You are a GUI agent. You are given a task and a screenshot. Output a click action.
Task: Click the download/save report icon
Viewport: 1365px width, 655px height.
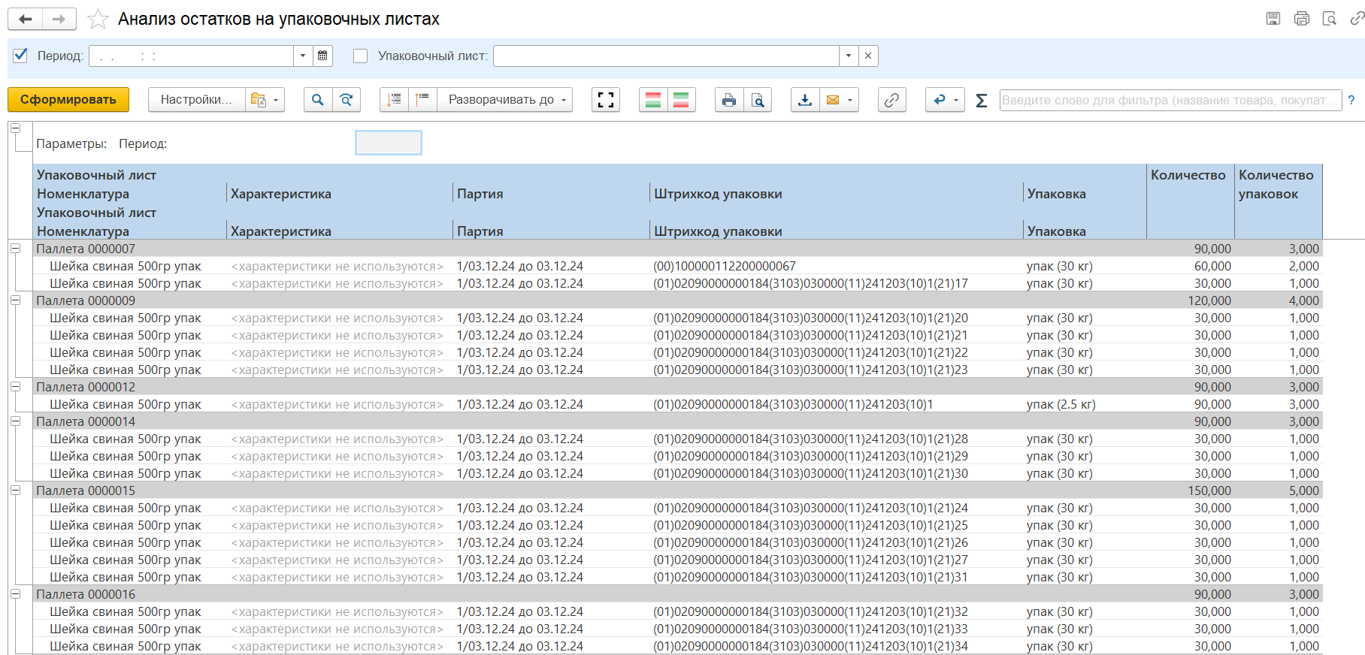pyautogui.click(x=805, y=100)
